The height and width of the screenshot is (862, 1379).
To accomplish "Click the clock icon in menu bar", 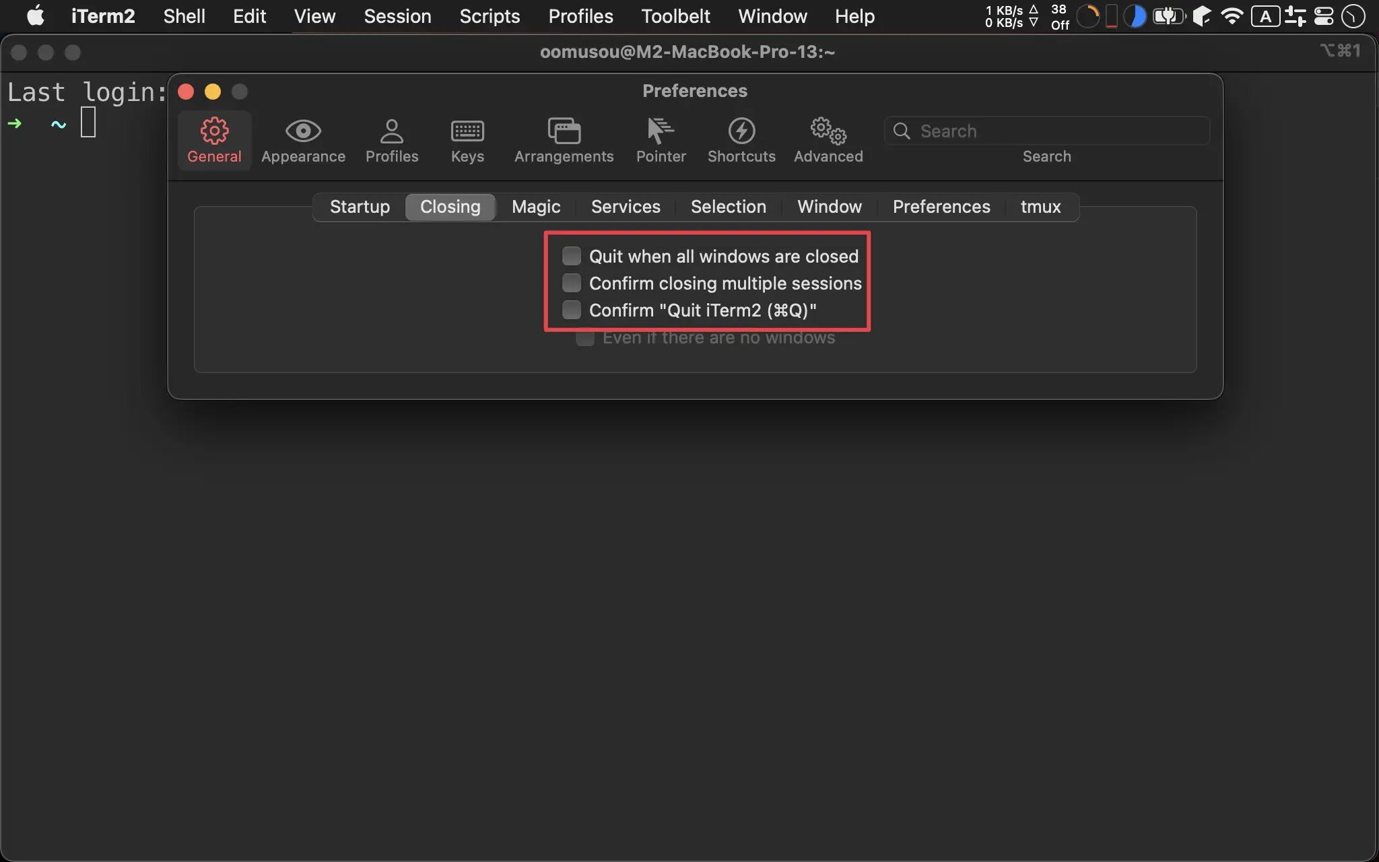I will (x=1353, y=16).
